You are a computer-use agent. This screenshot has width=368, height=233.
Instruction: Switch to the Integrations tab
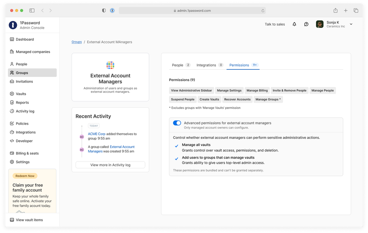click(206, 65)
